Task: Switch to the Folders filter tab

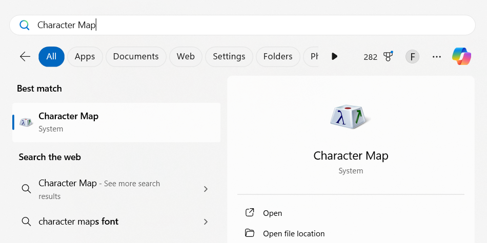Action: [x=278, y=56]
